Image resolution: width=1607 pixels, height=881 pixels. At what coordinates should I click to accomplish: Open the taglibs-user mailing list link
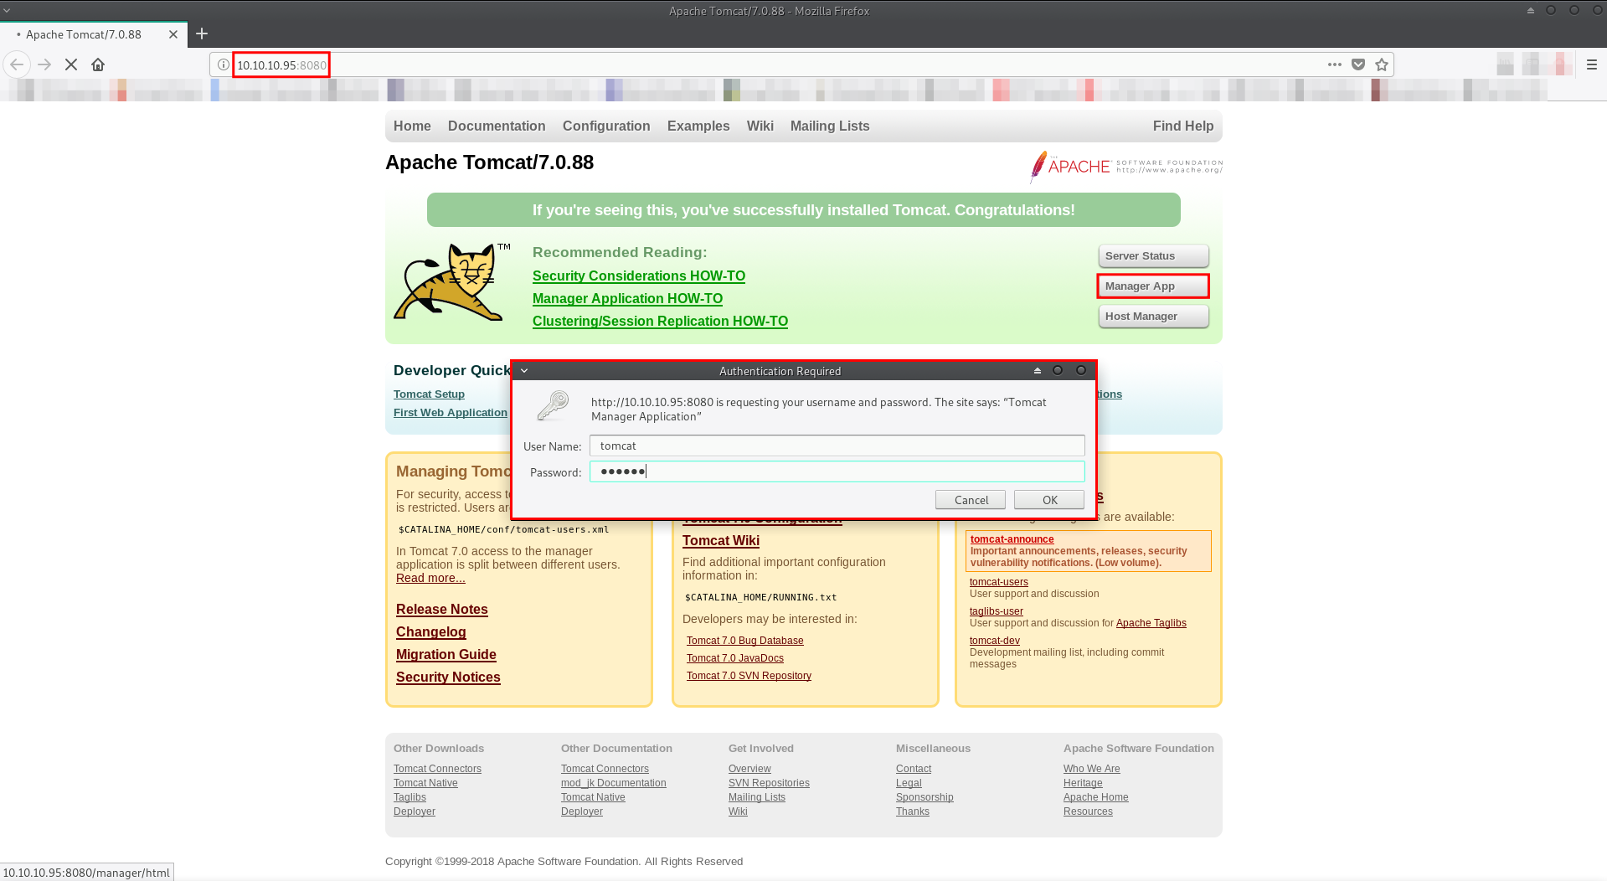(996, 611)
